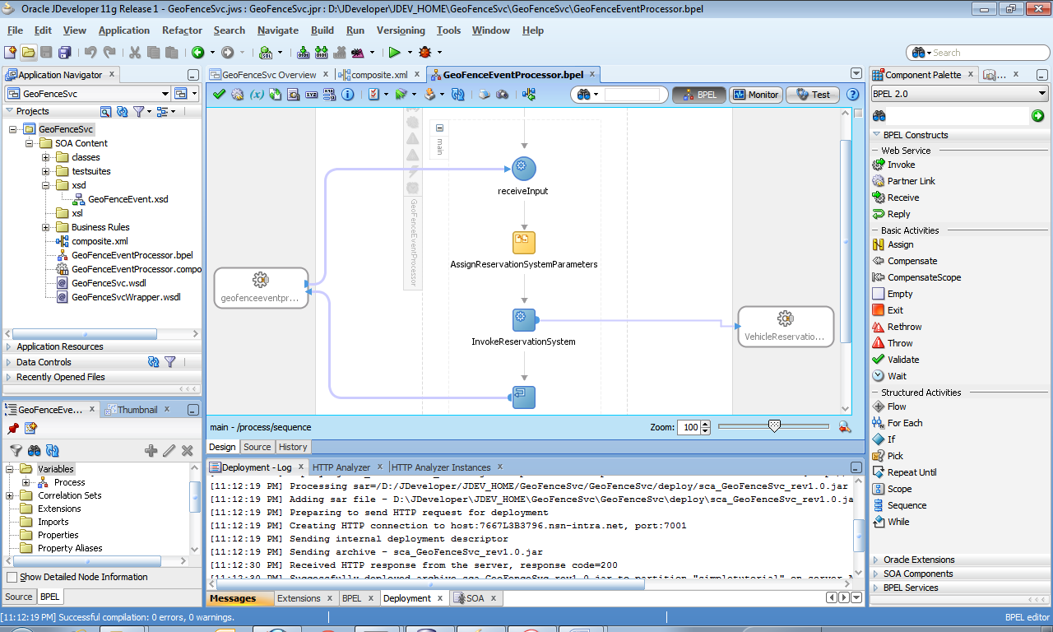1053x632 pixels.
Task: Click the filter funnel in structure panel
Action: [x=16, y=450]
